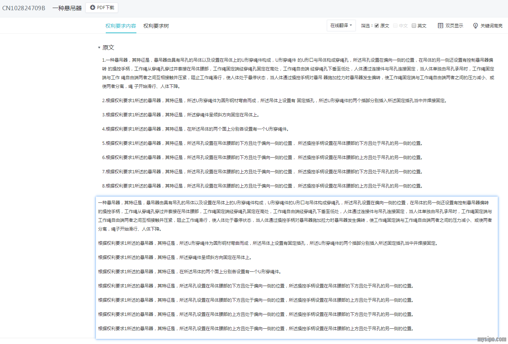Viewport: 508px width, 344px height.
Task: Open the 在线翻译 dropdown
Action: 341,26
